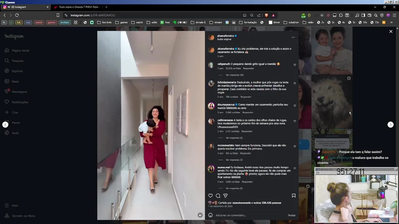This screenshot has height=224, width=399.
Task: Share post via paper plane icon
Action: click(x=225, y=196)
